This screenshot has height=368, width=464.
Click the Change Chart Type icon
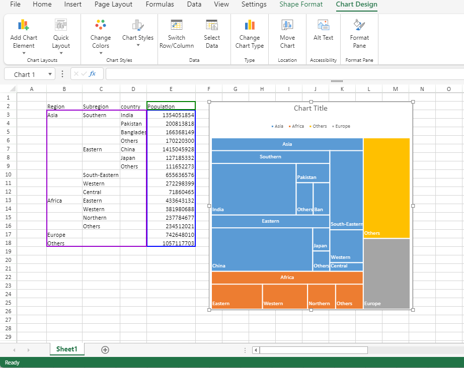[250, 25]
